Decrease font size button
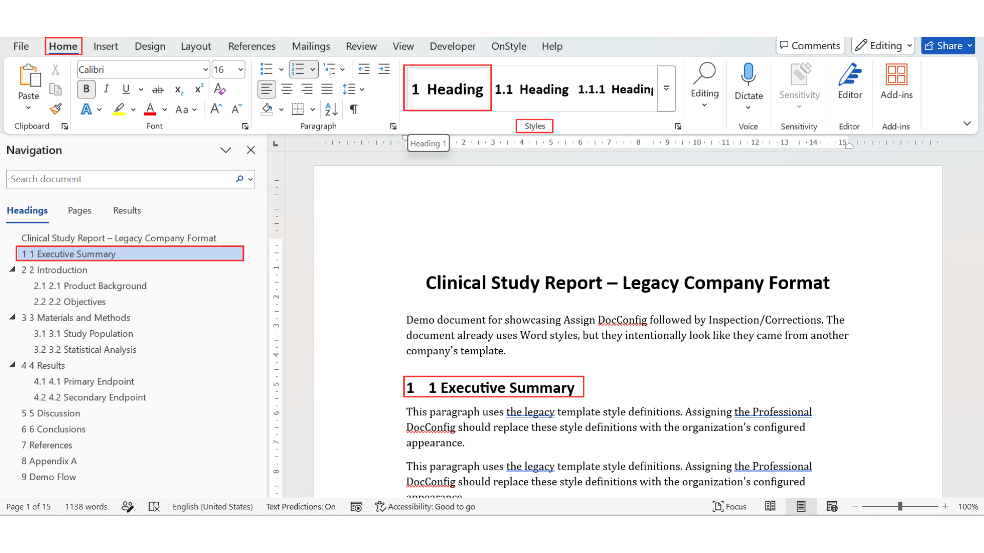The width and height of the screenshot is (984, 553). (236, 109)
